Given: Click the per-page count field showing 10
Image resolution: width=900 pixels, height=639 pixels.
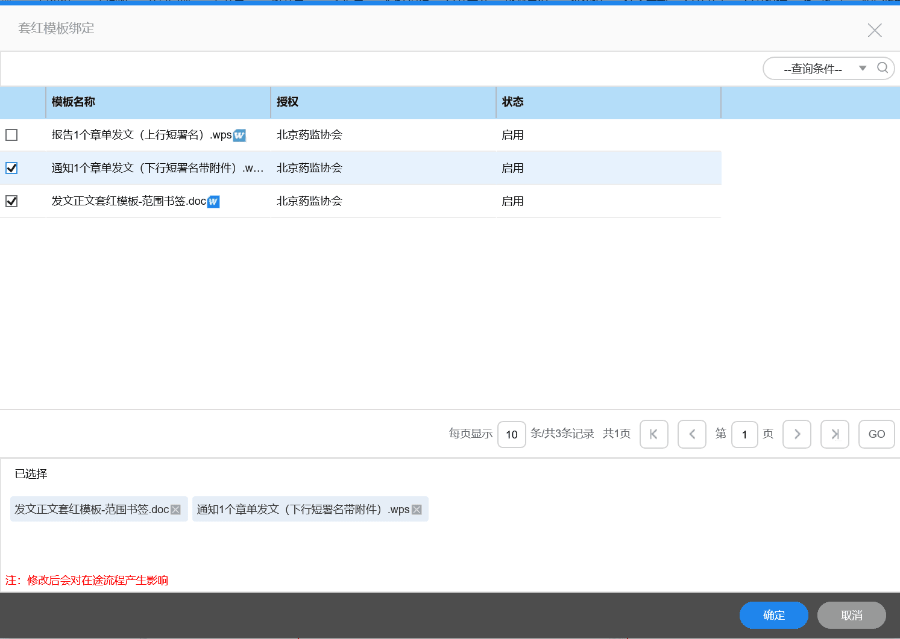Looking at the screenshot, I should pyautogui.click(x=512, y=434).
